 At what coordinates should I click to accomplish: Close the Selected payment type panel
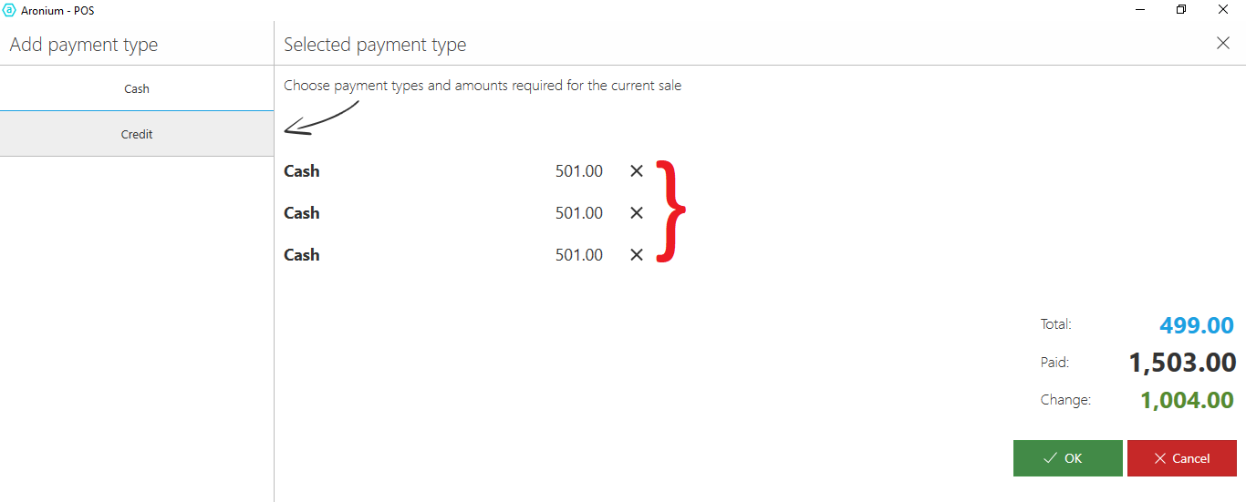coord(1223,44)
